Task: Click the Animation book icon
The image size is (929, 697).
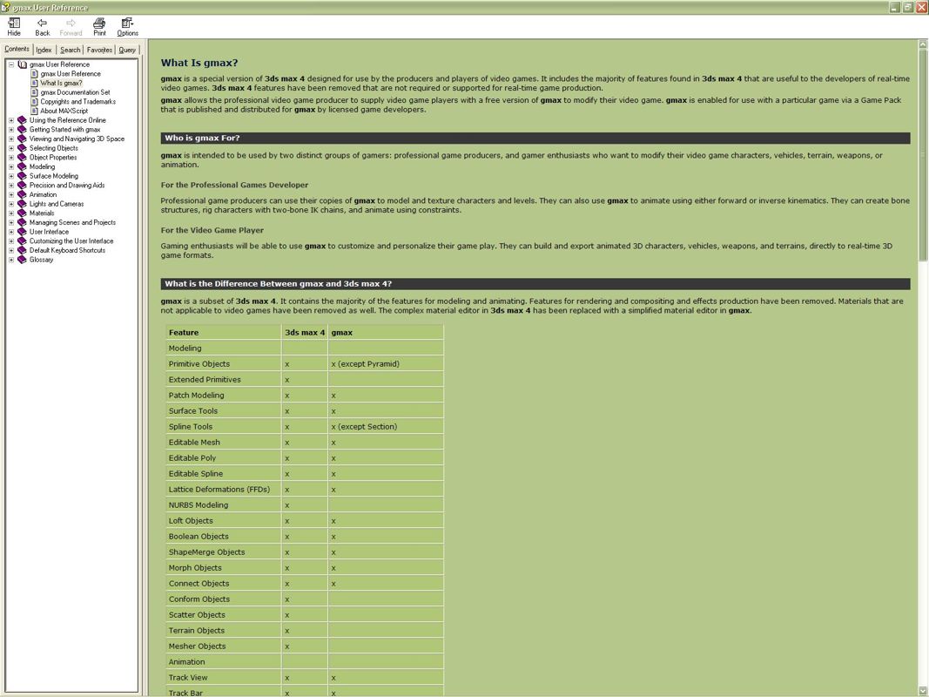Action: click(x=22, y=194)
